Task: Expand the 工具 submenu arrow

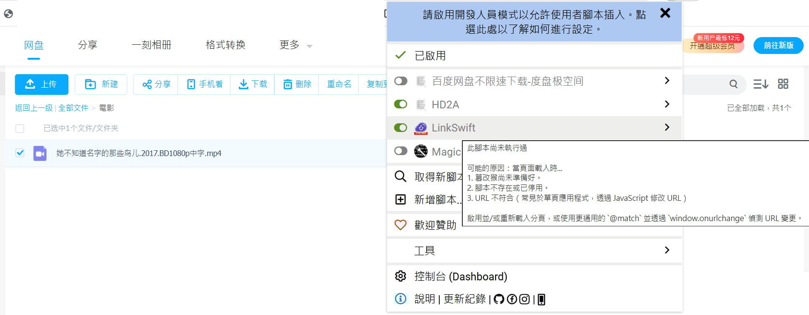Action: [667, 250]
